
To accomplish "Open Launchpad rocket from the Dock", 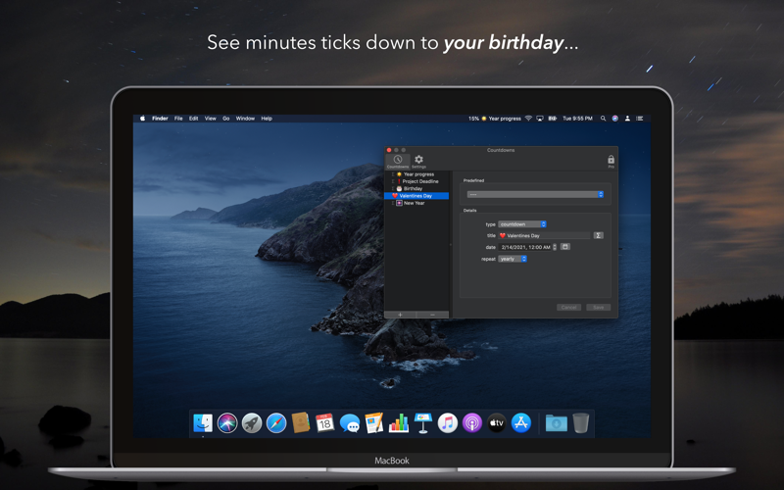I will [x=252, y=423].
